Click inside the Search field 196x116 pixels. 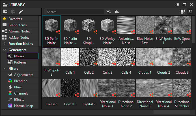tap(75, 12)
